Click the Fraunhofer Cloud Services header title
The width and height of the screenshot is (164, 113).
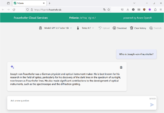click(31, 18)
